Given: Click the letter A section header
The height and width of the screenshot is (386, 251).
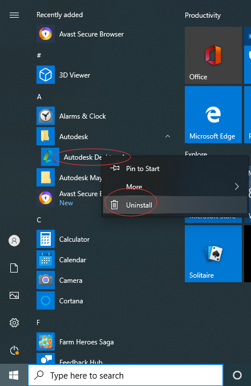Looking at the screenshot, I should point(39,97).
